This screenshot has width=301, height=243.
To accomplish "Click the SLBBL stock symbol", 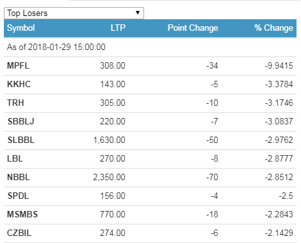I will [x=21, y=140].
